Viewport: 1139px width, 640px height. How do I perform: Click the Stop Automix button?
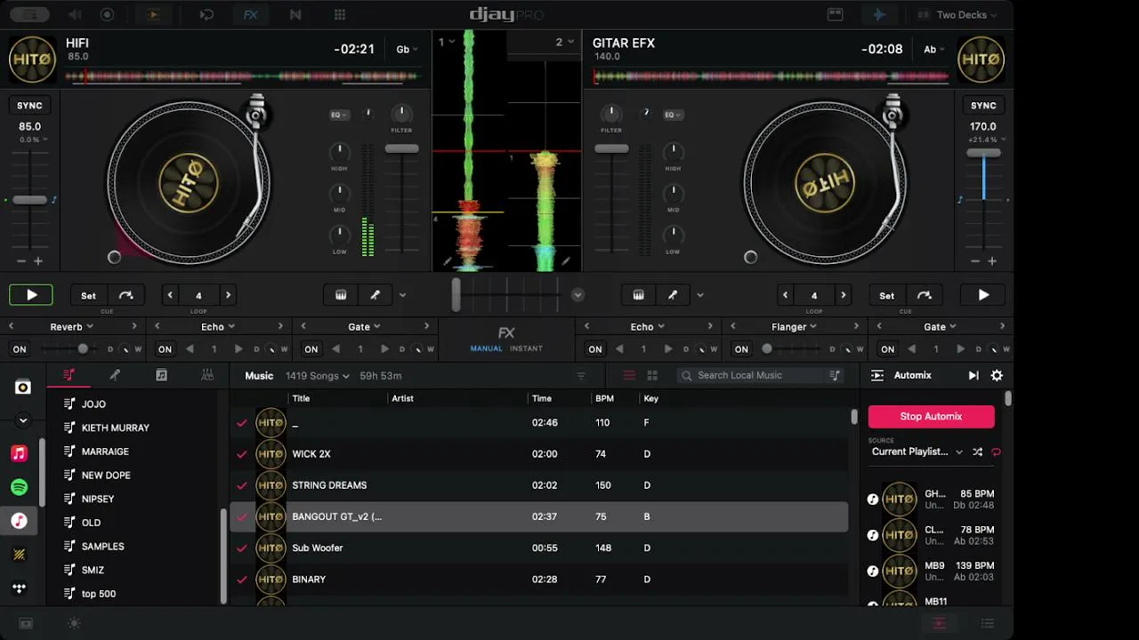(x=931, y=416)
